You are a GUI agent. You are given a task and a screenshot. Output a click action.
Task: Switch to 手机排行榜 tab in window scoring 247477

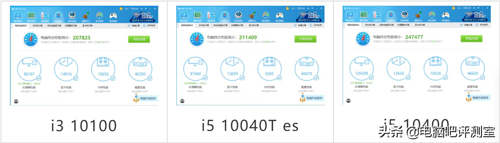(x=370, y=25)
